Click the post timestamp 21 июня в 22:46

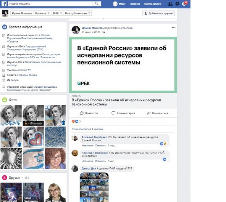(91, 32)
